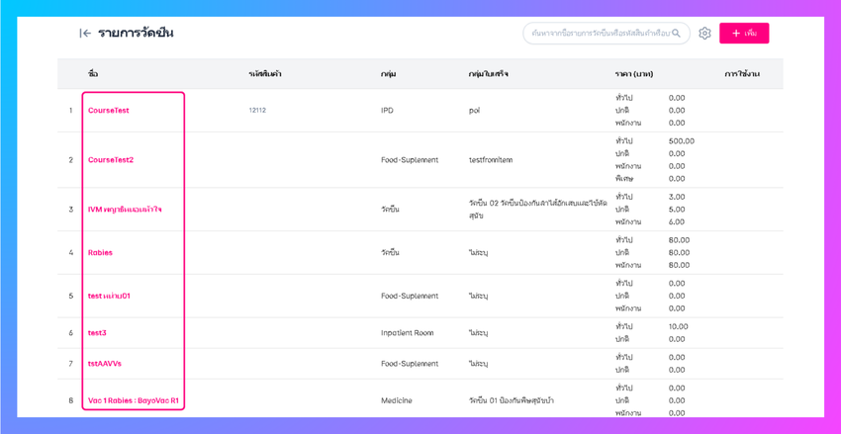Click the pink add (+) button

point(743,34)
